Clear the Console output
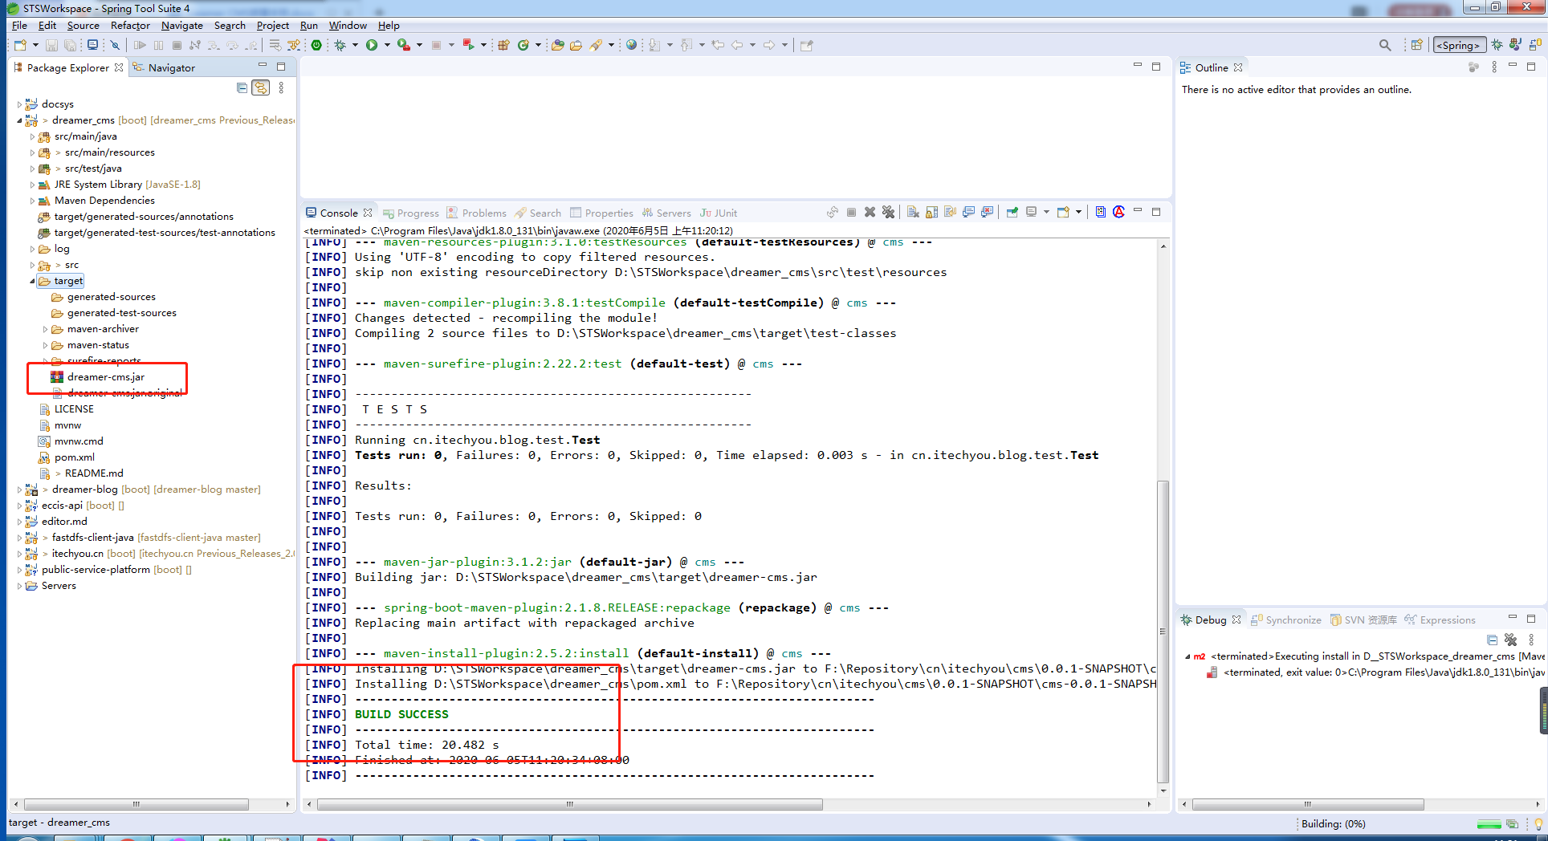Image resolution: width=1548 pixels, height=841 pixels. coord(913,213)
